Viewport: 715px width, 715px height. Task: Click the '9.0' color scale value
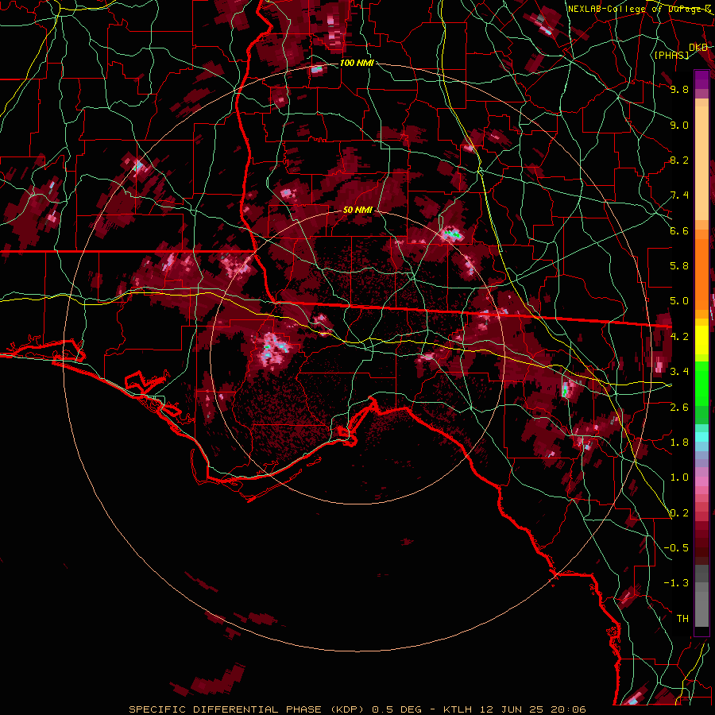pyautogui.click(x=679, y=125)
